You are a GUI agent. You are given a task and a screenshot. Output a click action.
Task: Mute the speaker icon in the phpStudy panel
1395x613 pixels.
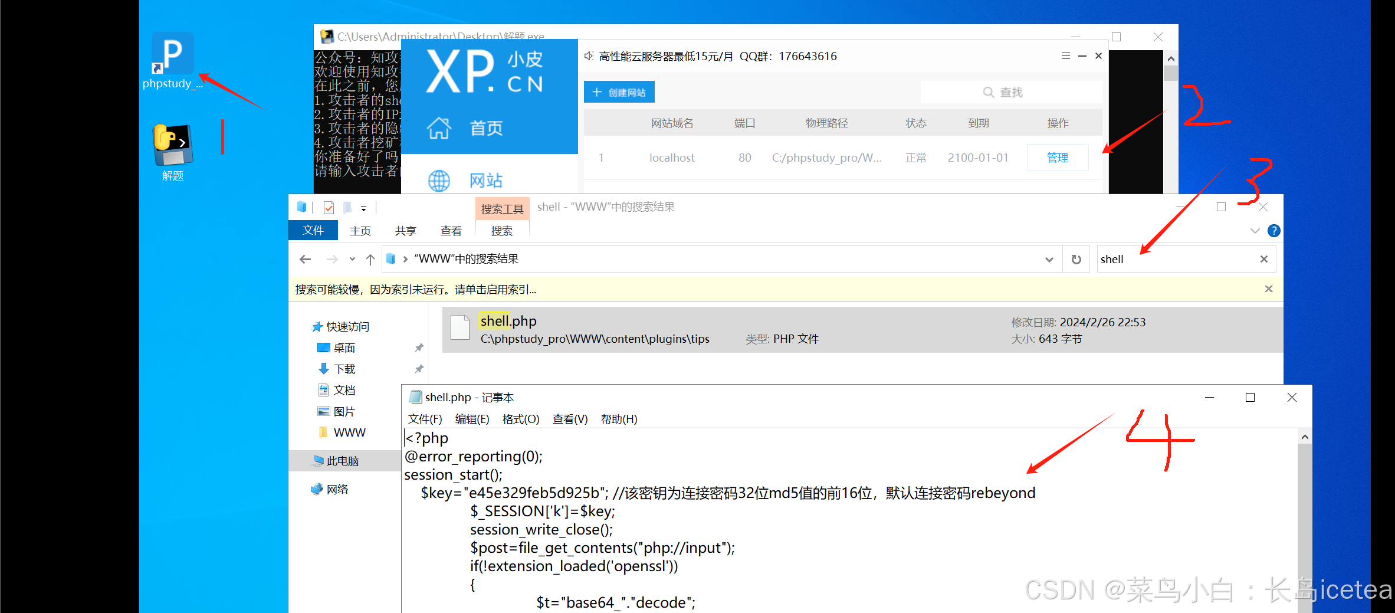click(588, 55)
